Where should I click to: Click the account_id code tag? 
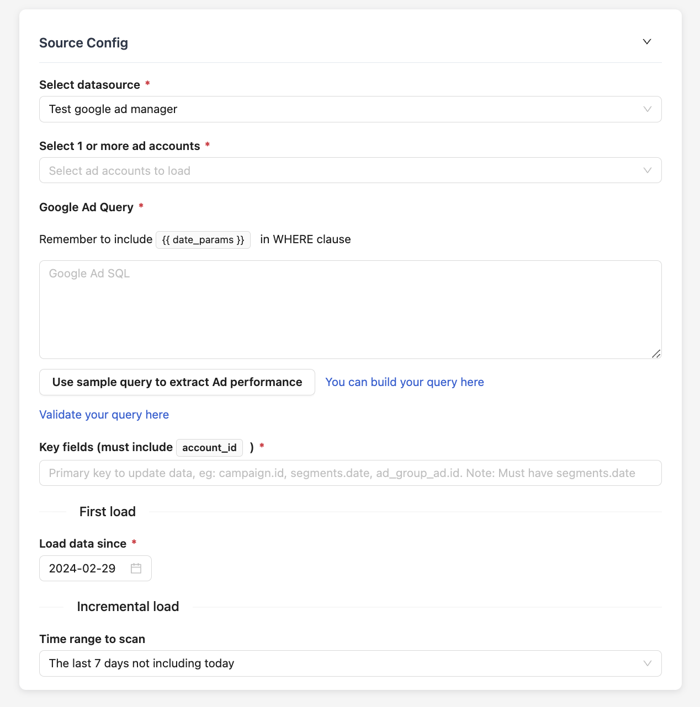[209, 448]
